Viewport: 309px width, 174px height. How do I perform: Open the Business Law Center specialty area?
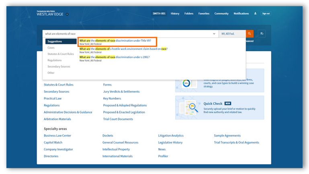57,136
